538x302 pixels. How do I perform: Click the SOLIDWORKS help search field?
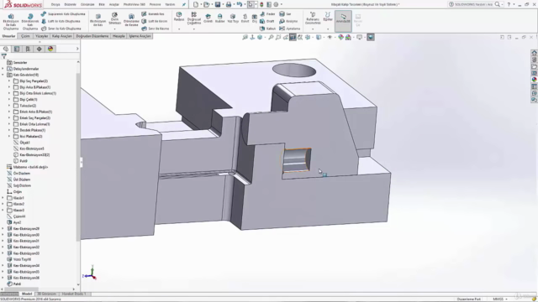[473, 4]
